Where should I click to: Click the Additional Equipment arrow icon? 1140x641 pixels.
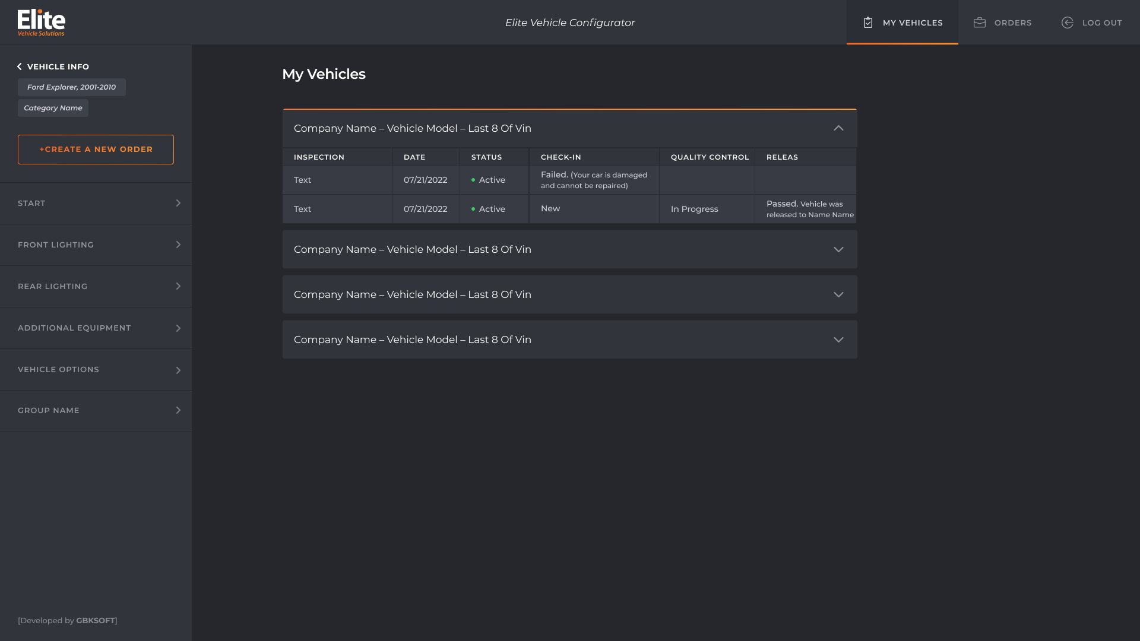point(179,327)
